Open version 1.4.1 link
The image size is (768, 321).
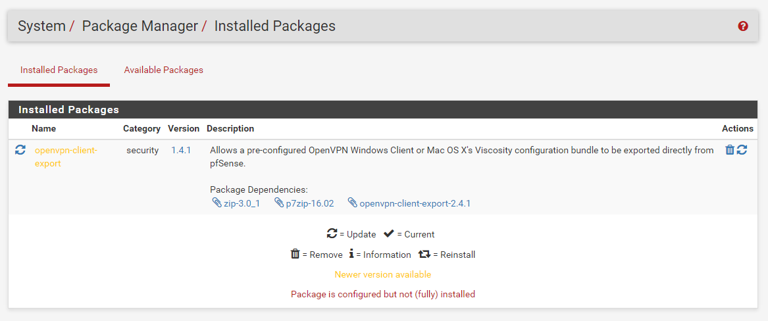tap(181, 150)
